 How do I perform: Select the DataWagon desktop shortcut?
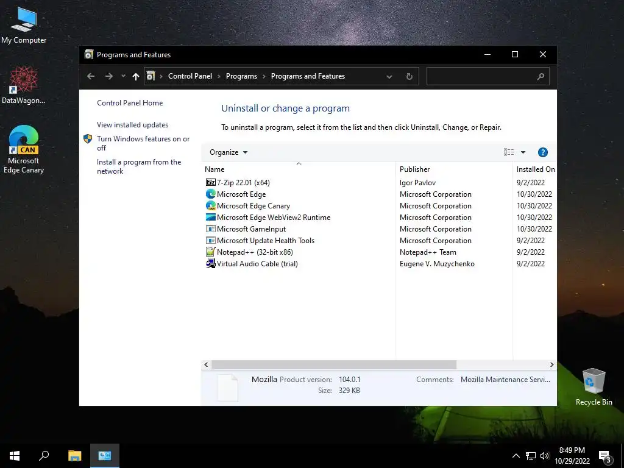click(x=24, y=85)
